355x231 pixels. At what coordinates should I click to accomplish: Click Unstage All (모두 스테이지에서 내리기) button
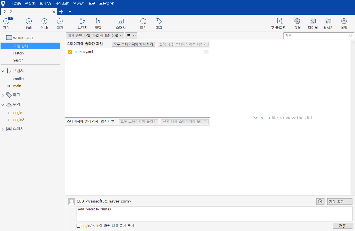point(133,44)
